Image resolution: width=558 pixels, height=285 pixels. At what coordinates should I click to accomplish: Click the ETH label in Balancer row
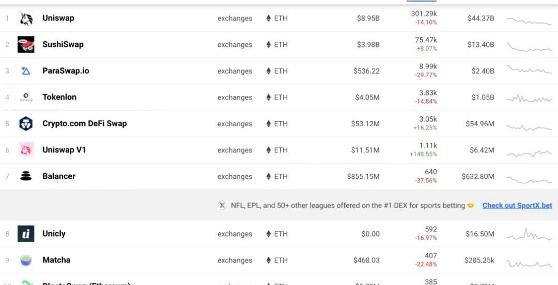pos(281,176)
